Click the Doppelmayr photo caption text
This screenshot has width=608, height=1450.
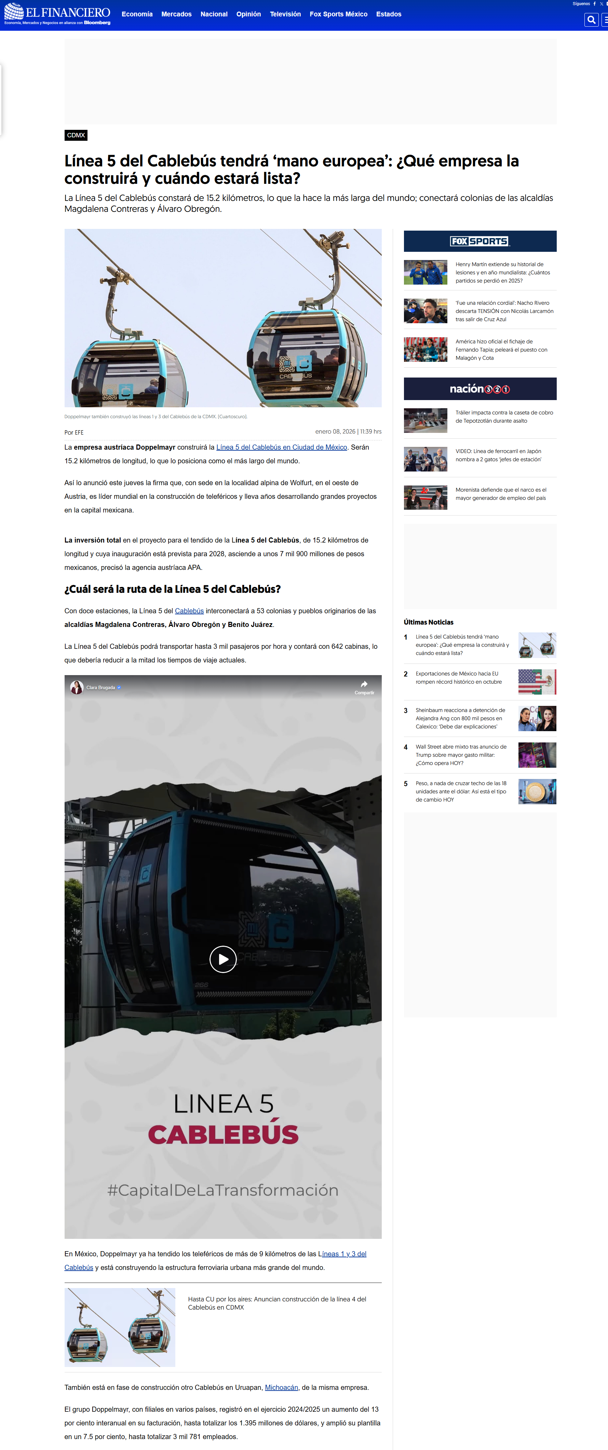[156, 416]
